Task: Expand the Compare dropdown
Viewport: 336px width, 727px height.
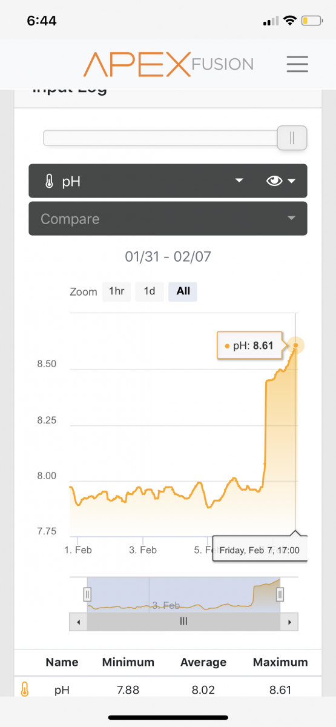Action: (x=168, y=218)
